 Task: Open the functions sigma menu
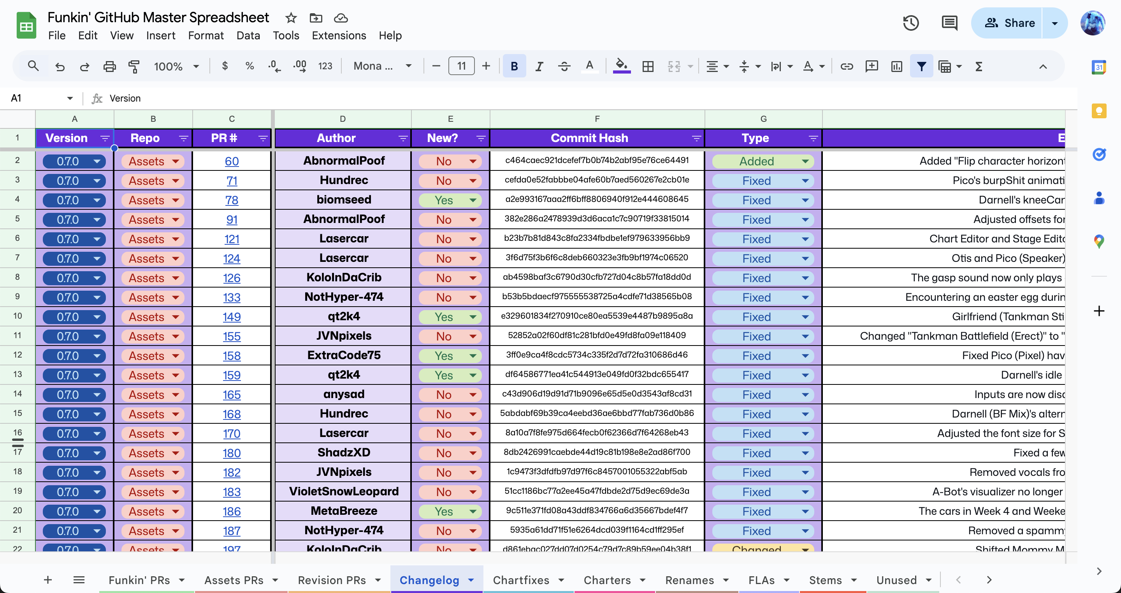point(979,66)
